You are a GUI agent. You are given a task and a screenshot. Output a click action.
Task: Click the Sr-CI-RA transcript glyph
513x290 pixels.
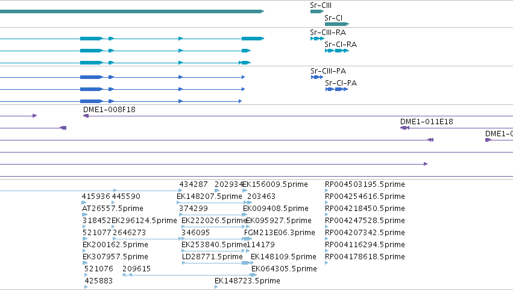coord(337,51)
